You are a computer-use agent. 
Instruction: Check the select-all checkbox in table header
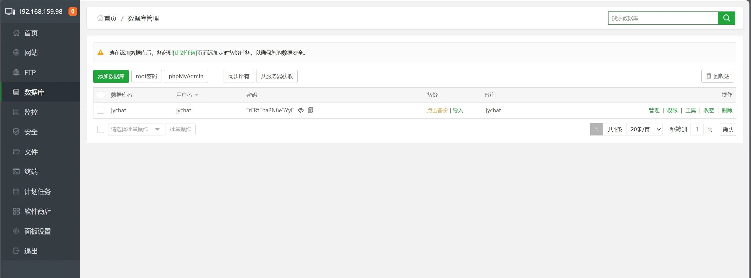(x=100, y=95)
